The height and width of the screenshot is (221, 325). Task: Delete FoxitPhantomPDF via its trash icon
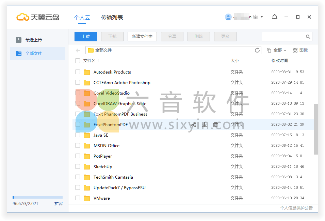pyautogui.click(x=215, y=125)
